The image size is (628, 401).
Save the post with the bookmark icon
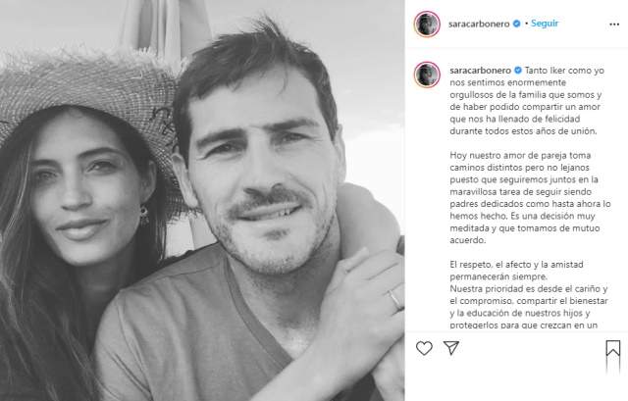pos(612,348)
